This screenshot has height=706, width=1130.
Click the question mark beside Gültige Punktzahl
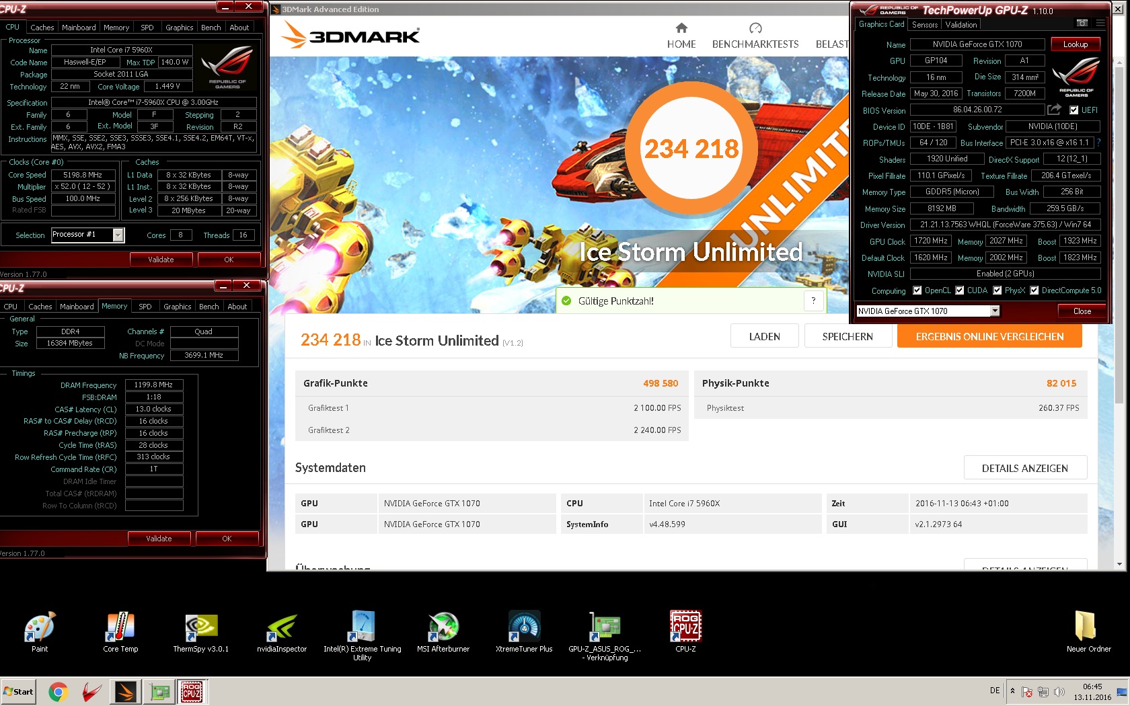[814, 301]
